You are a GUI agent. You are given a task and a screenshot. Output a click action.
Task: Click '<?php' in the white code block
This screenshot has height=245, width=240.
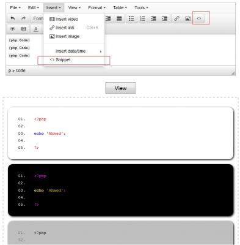tap(40, 119)
